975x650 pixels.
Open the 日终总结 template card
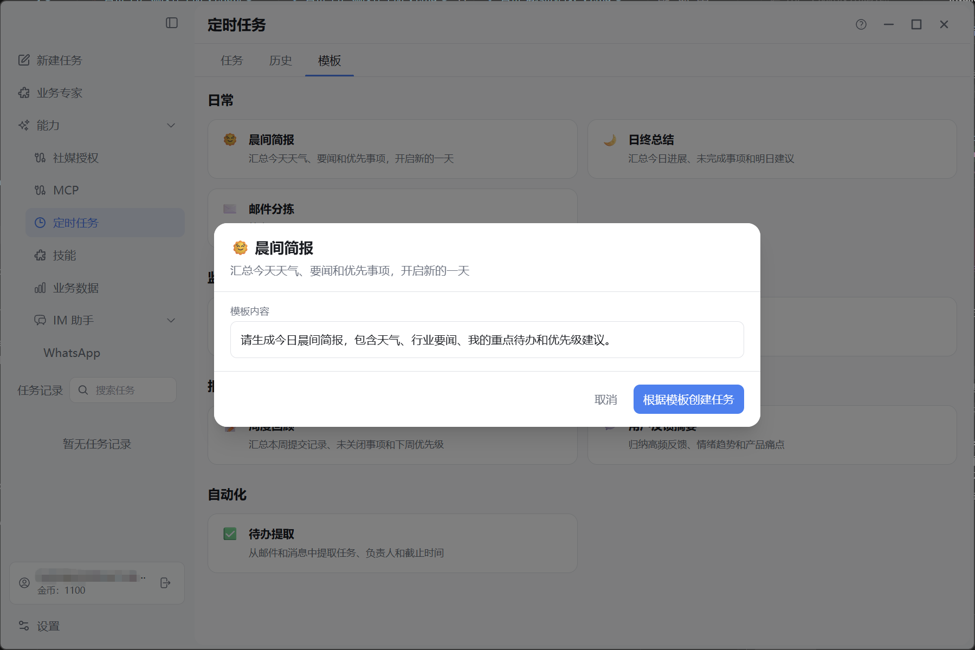pos(772,149)
